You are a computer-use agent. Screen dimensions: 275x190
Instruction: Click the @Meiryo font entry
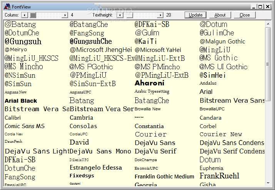[16, 50]
